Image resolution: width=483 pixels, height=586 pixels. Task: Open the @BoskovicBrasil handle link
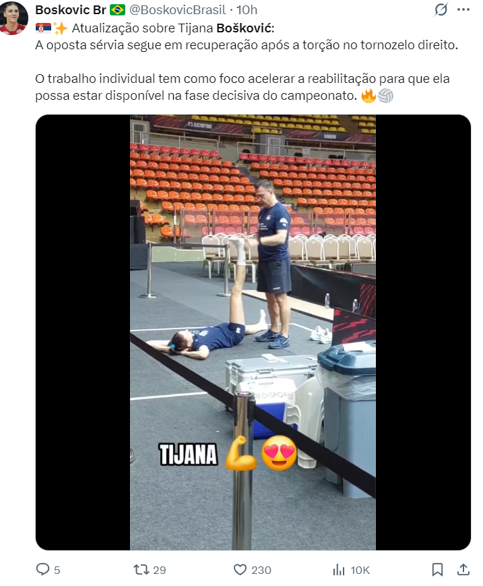click(x=177, y=9)
